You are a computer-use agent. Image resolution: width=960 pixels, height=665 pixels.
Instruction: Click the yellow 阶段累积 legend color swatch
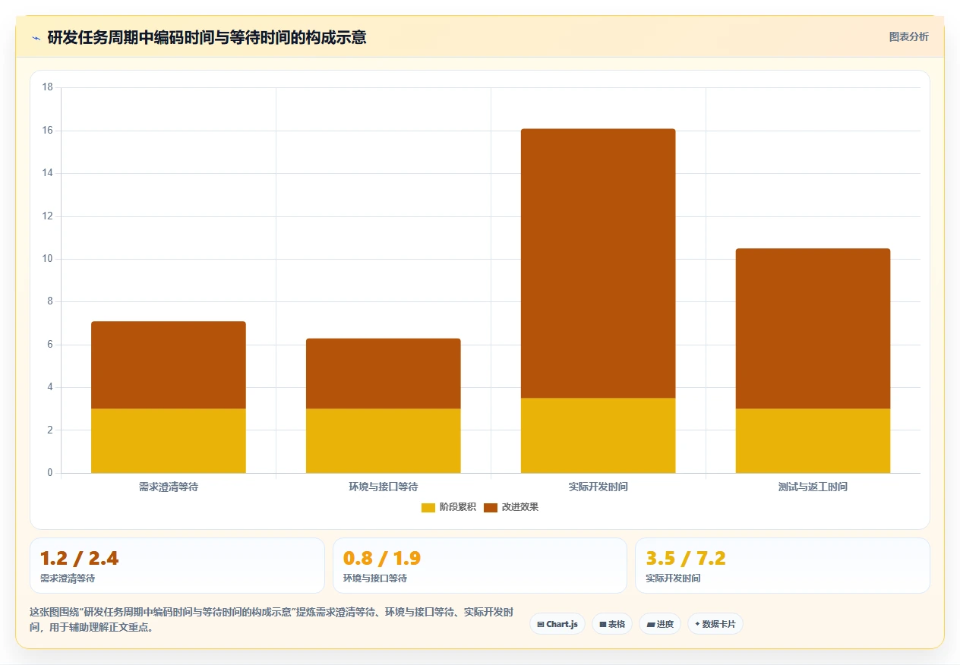[428, 507]
